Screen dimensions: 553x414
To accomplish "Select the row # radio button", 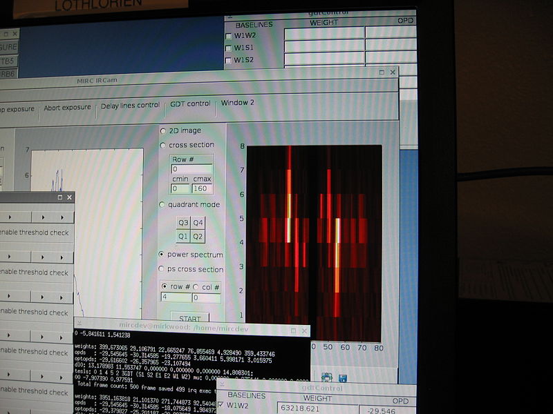I will [165, 286].
